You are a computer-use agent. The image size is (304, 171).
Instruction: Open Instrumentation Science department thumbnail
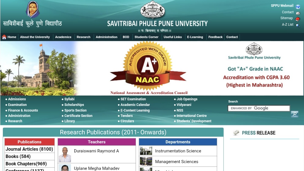click(x=146, y=151)
